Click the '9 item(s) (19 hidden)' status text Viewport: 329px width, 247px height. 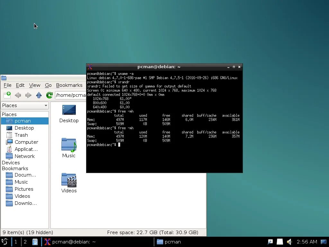(28, 233)
